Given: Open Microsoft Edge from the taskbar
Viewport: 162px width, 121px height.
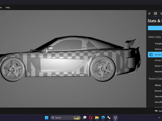Looking at the screenshot, I should pos(103,118).
